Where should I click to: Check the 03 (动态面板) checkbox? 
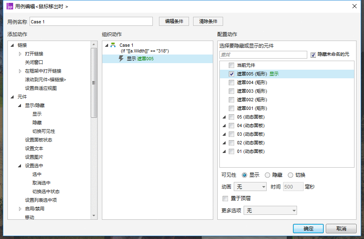[x=231, y=134]
